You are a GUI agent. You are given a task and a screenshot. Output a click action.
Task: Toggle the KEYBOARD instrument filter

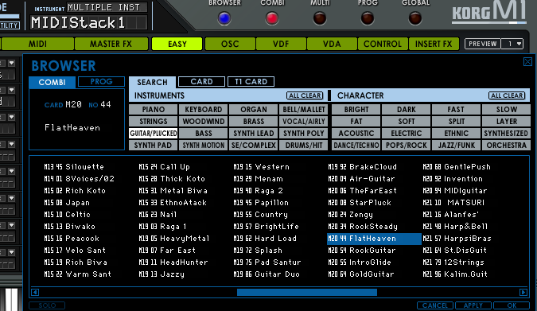pos(204,110)
